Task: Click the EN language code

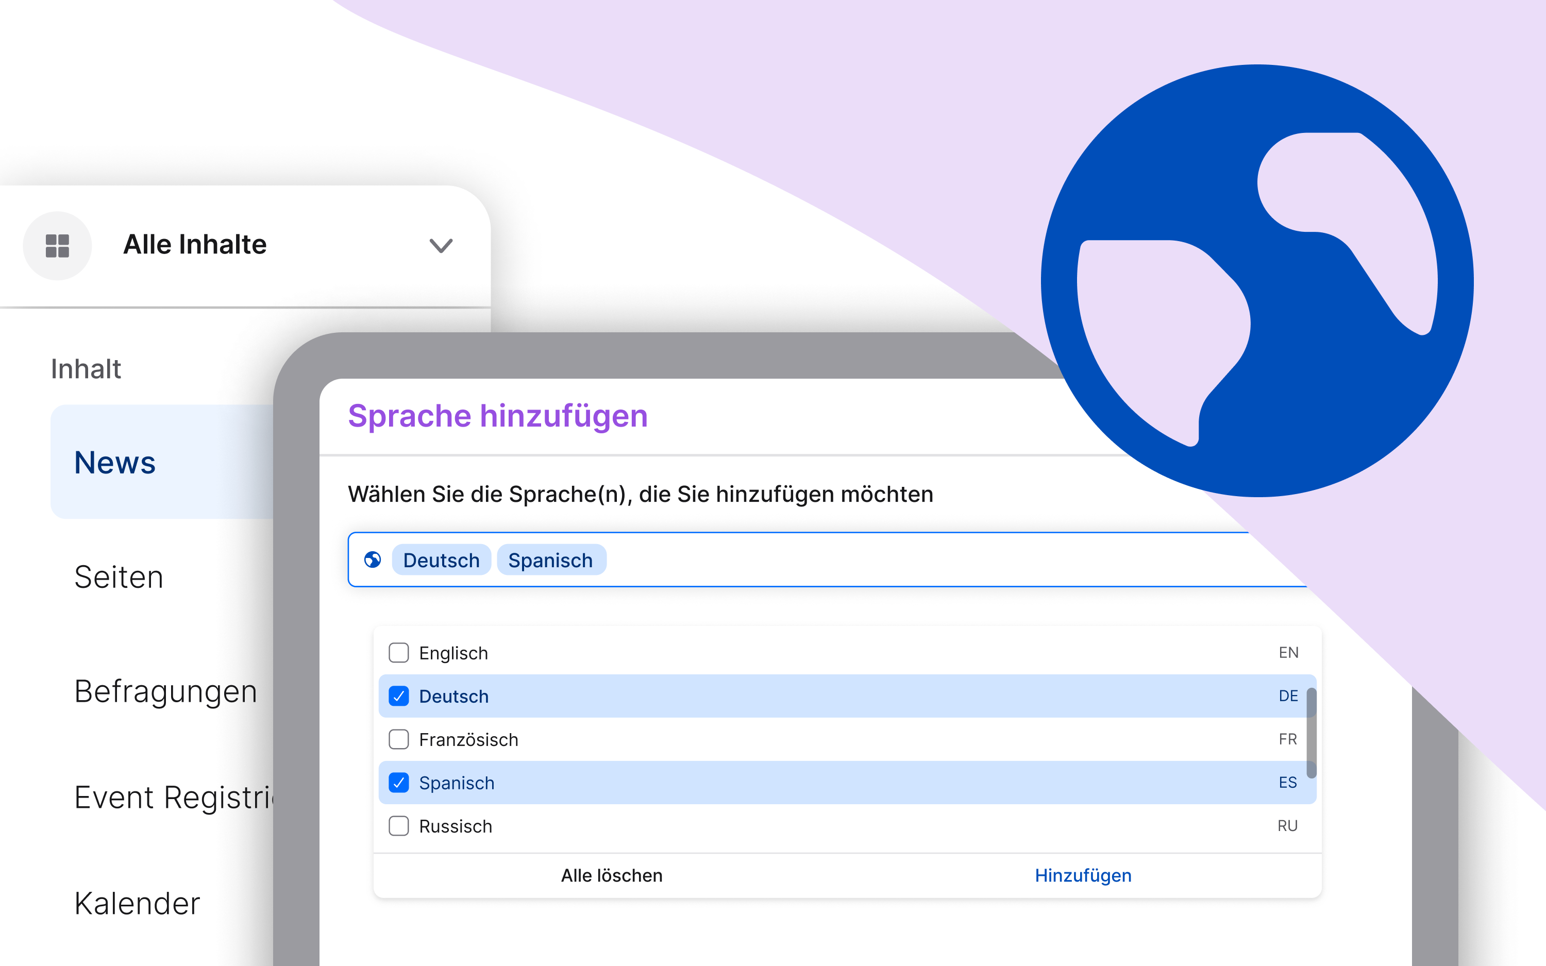Action: [1288, 653]
